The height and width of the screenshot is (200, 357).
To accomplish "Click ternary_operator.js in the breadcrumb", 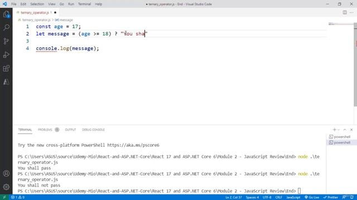I will coord(36,20).
